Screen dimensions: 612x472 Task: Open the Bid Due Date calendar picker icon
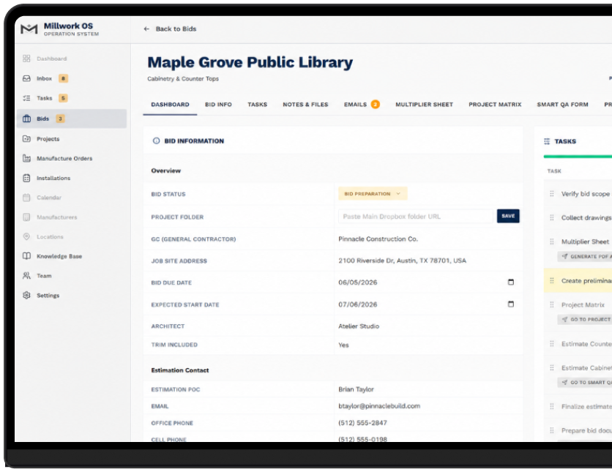(510, 282)
